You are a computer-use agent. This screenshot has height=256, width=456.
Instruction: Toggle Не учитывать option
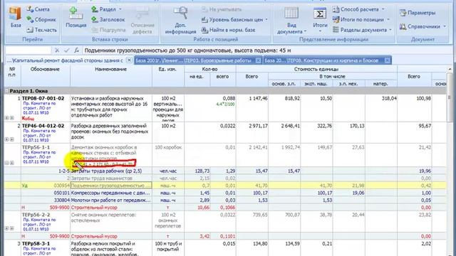point(222,9)
